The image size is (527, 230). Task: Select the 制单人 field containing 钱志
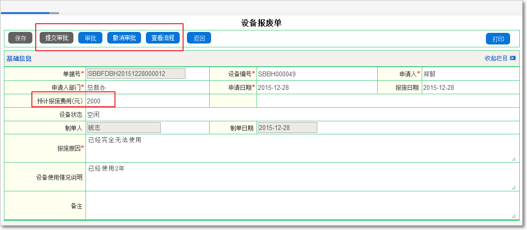tap(123, 128)
